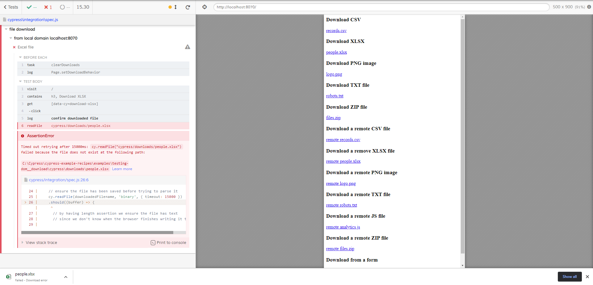Open the 'Learn more' error link

click(122, 169)
